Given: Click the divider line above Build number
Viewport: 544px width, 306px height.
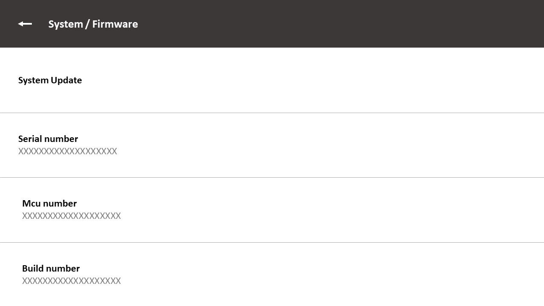Looking at the screenshot, I should click(272, 242).
